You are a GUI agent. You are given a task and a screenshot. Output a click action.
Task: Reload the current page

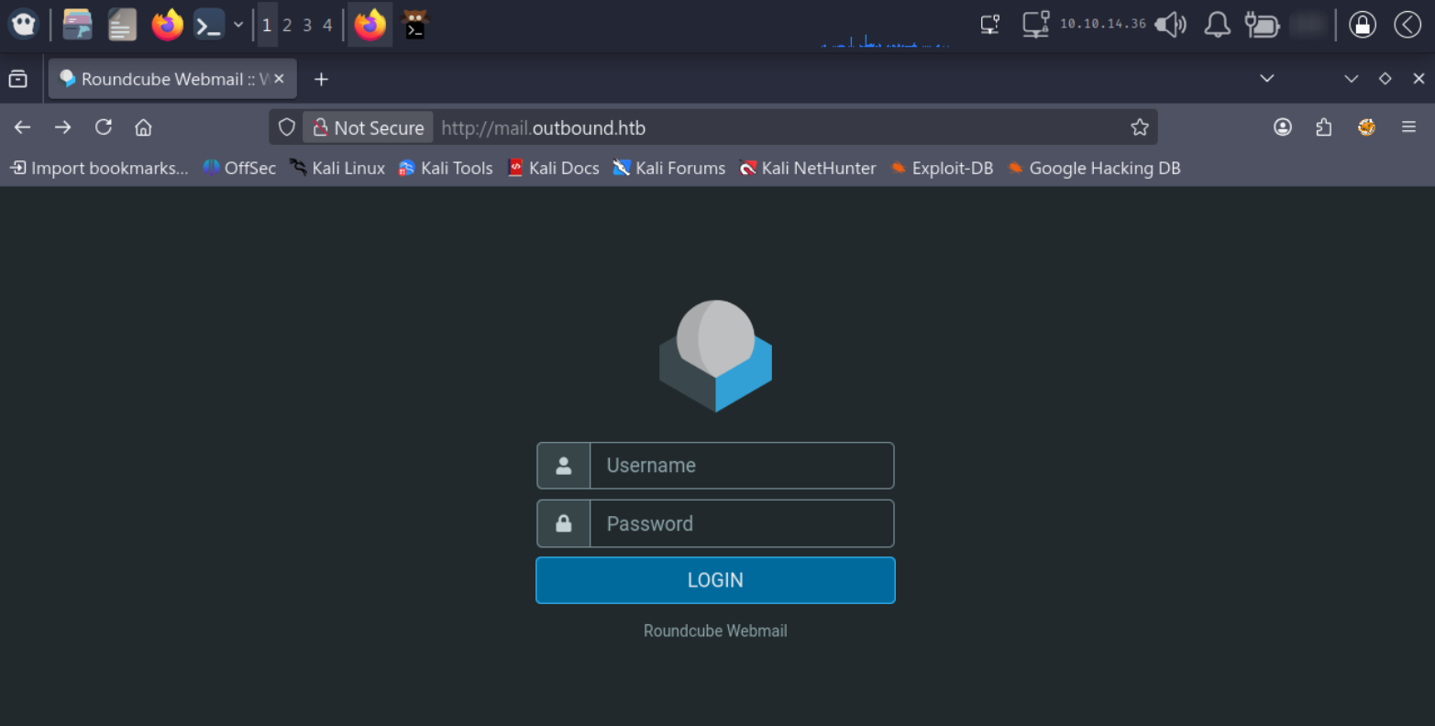(x=104, y=127)
